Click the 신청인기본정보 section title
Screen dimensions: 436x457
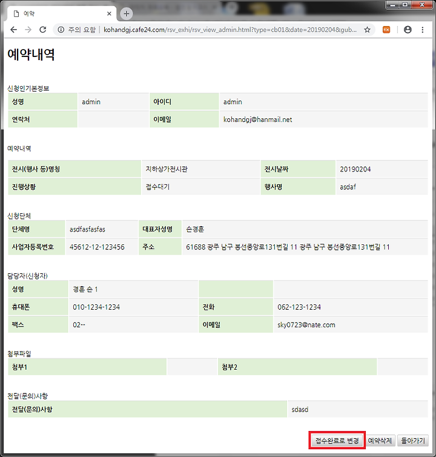[28, 88]
